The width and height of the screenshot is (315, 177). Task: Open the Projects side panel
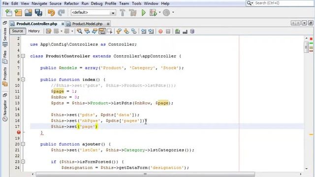(x=5, y=77)
